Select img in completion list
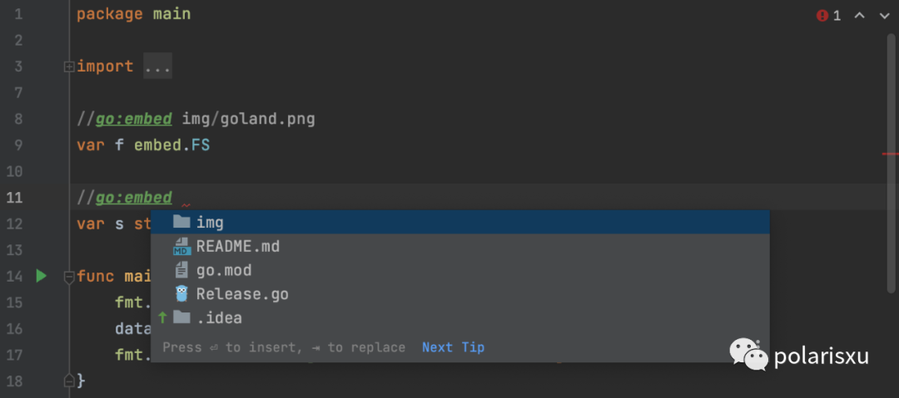Image resolution: width=899 pixels, height=398 pixels. pos(210,223)
